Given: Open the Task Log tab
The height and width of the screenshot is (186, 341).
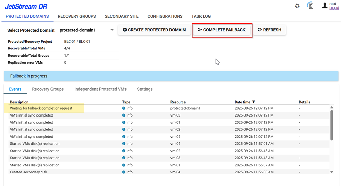Looking at the screenshot, I should coord(201,16).
